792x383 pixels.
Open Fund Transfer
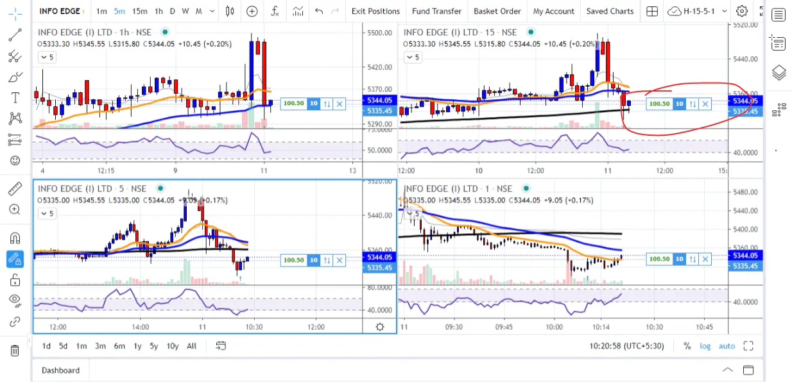(436, 11)
